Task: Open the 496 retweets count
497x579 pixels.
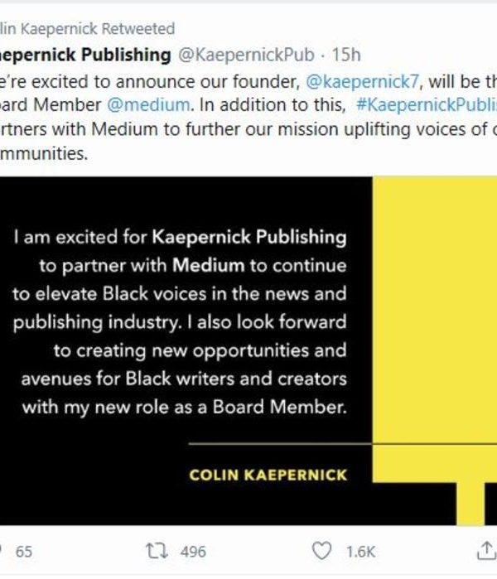Action: (x=192, y=552)
